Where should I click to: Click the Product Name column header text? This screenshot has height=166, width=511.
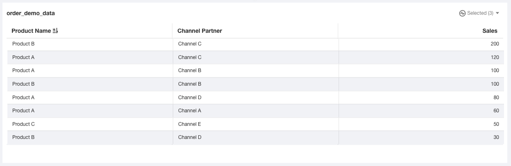click(31, 31)
